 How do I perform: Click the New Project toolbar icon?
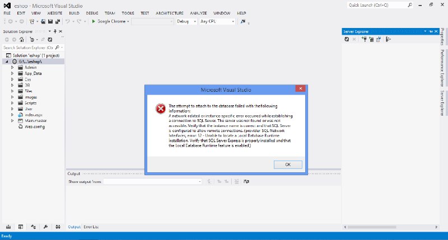32,21
